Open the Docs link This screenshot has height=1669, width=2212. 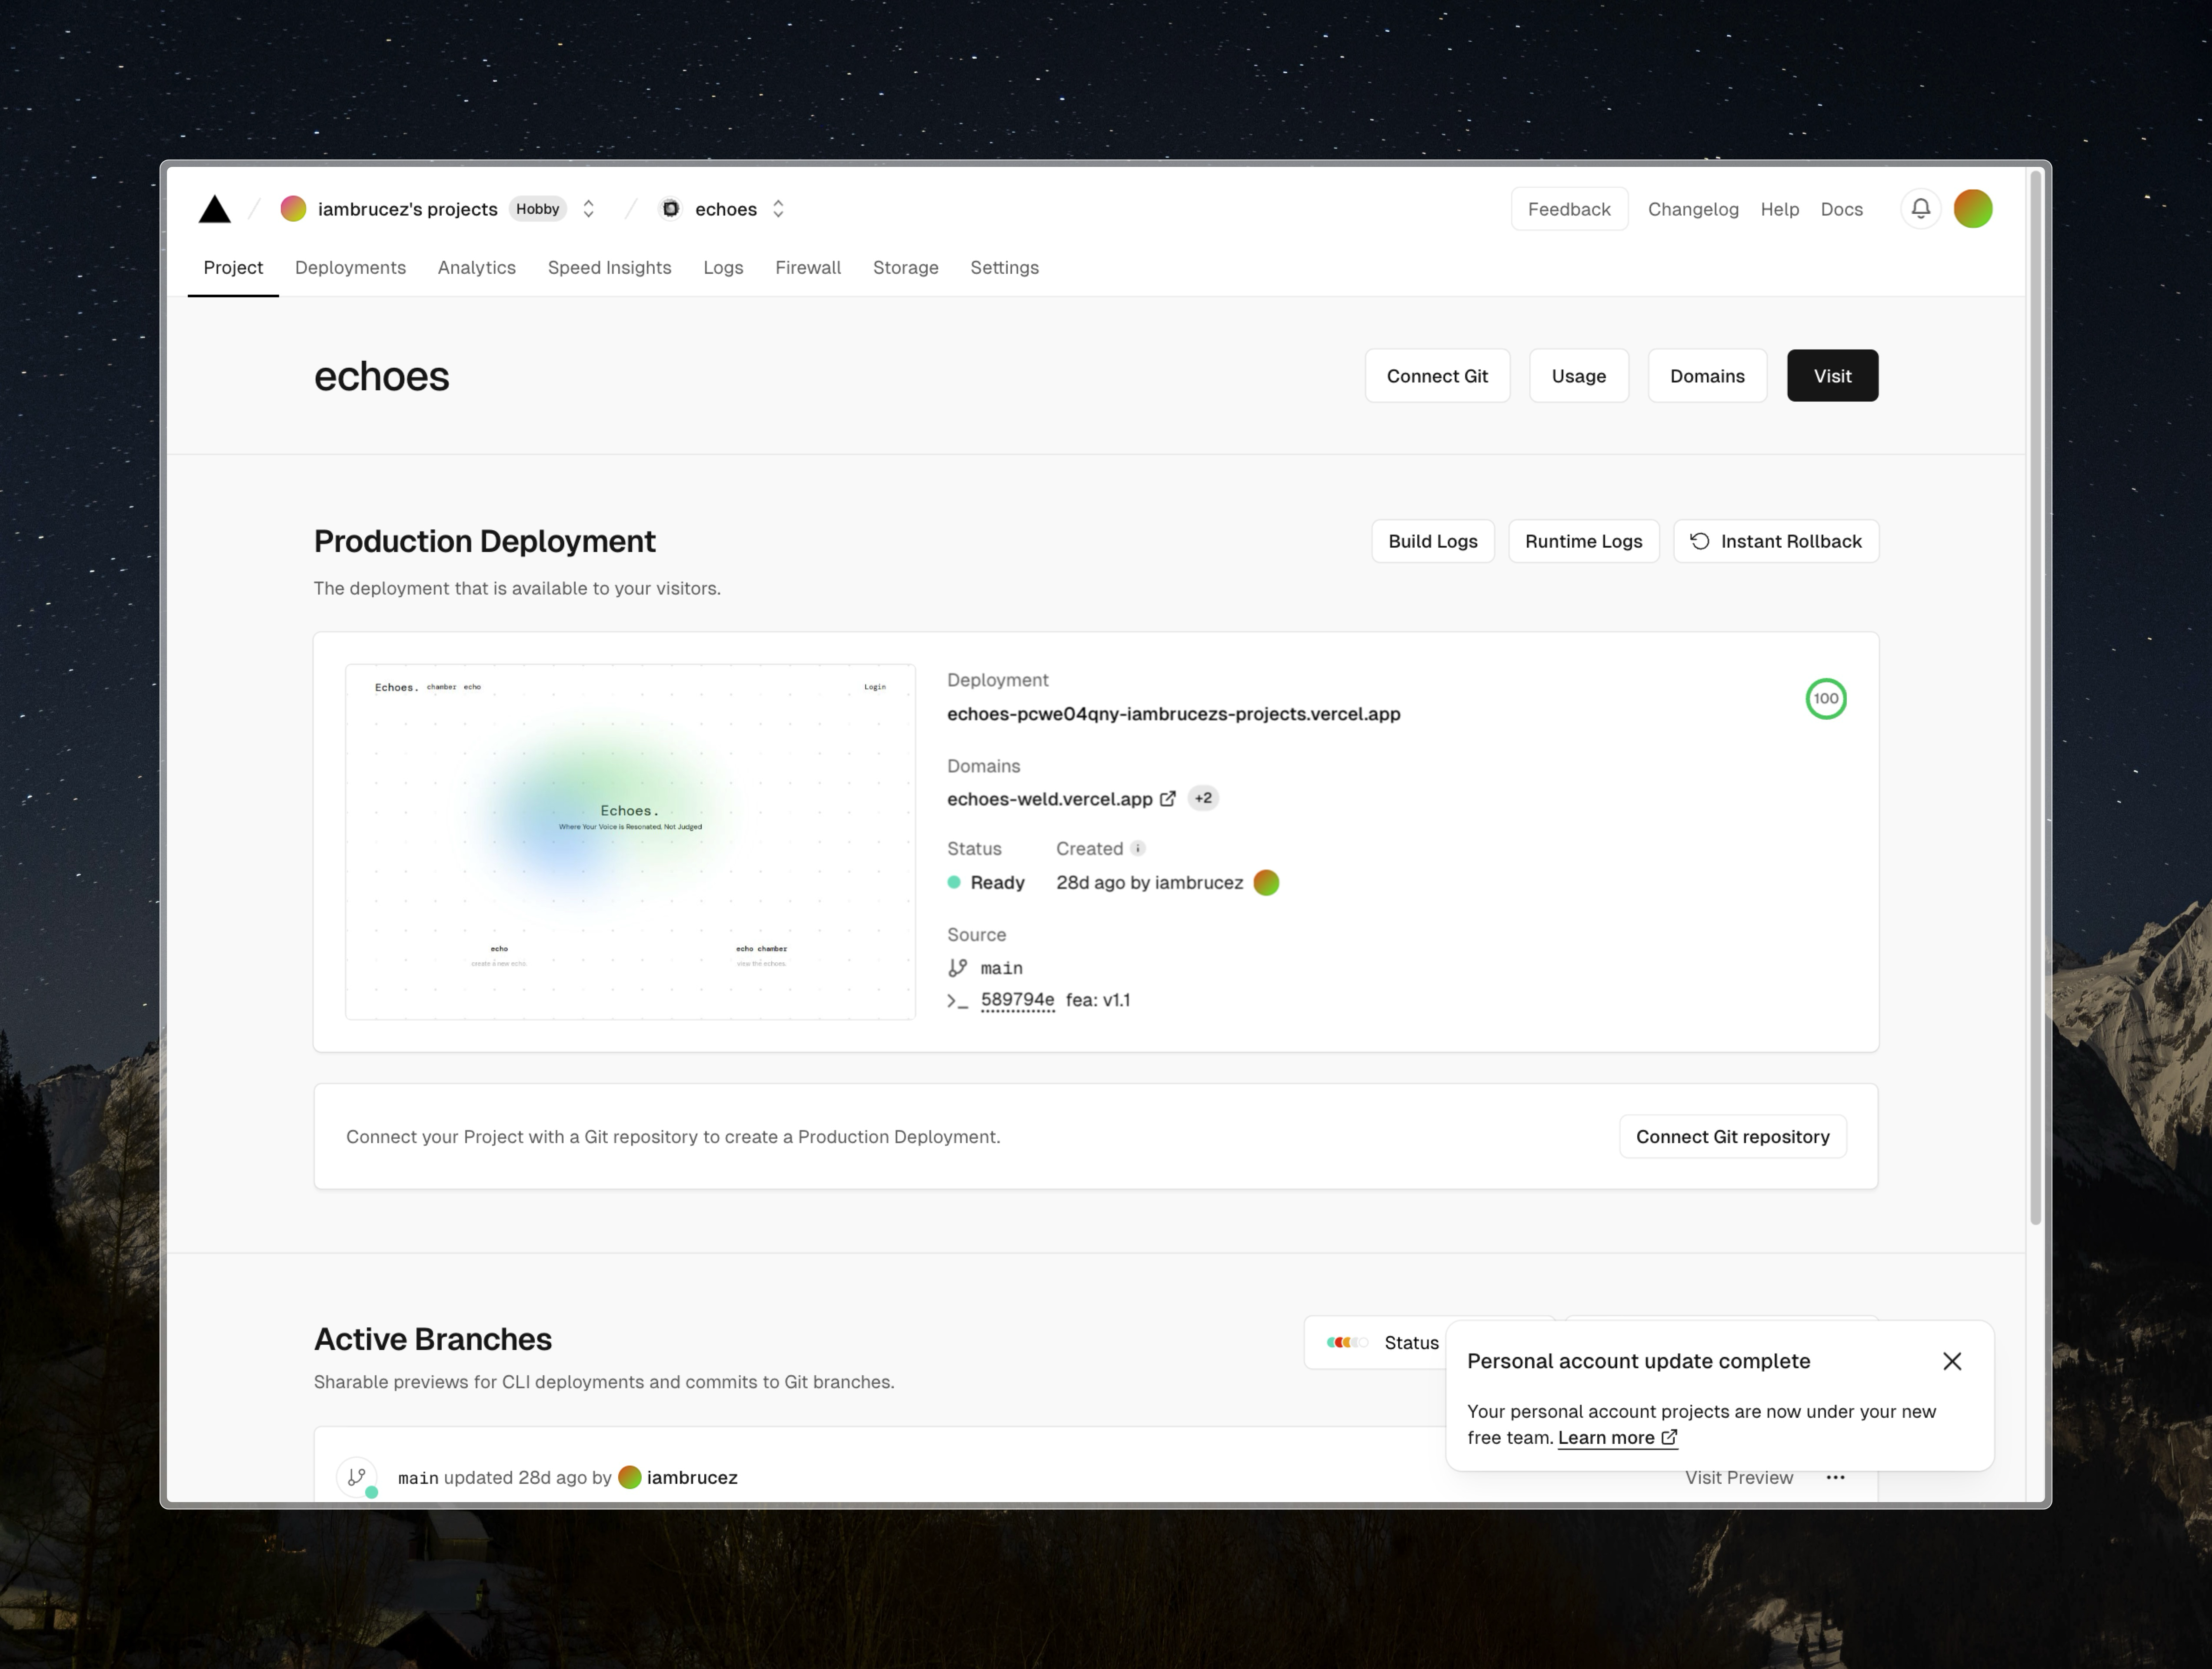[x=1841, y=209]
